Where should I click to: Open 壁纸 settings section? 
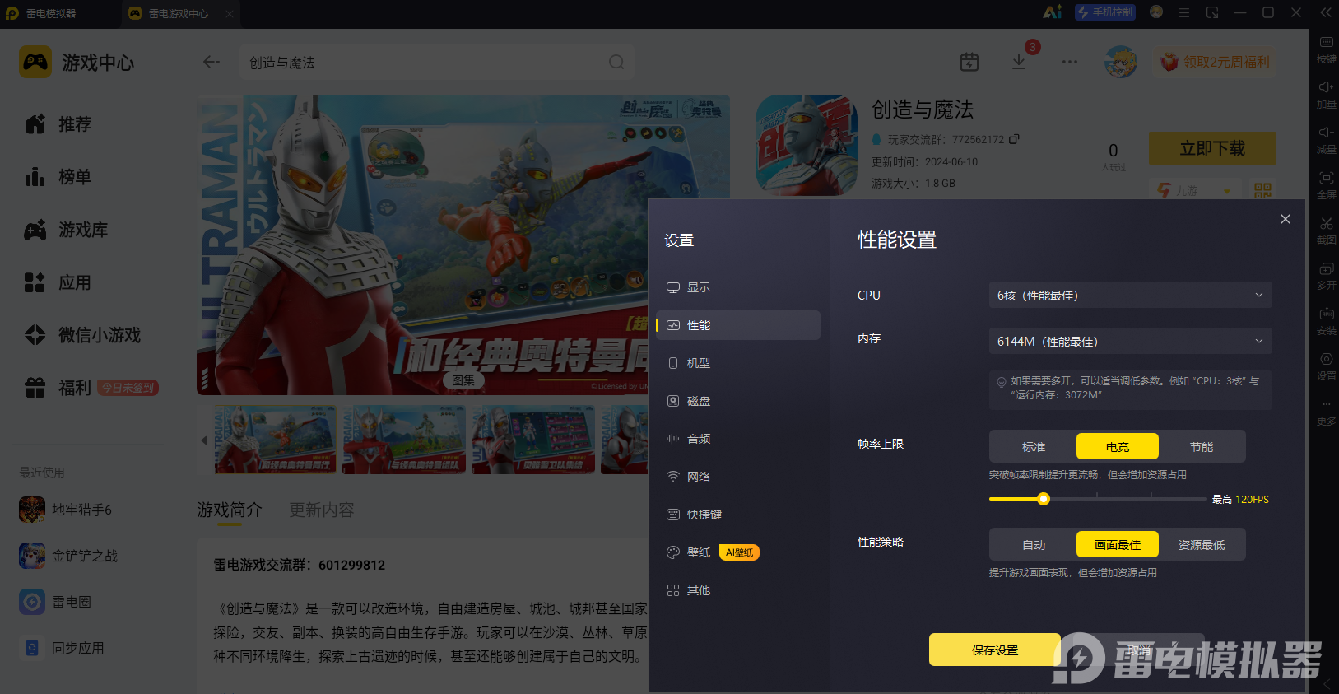(738, 552)
